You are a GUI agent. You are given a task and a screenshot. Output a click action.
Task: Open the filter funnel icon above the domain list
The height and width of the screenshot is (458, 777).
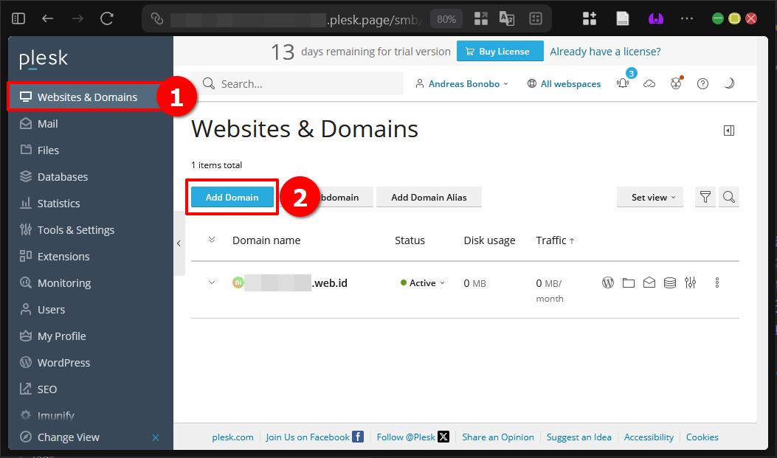click(x=705, y=197)
